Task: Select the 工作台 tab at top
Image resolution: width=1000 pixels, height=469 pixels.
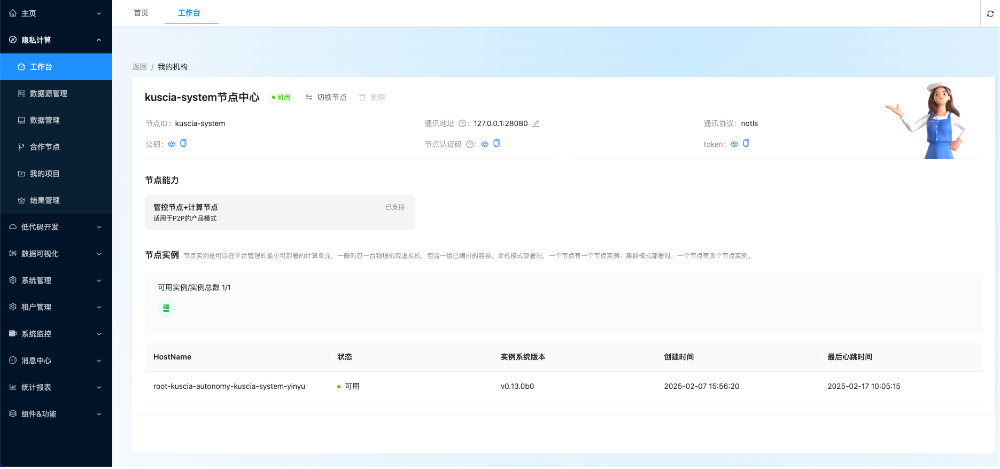Action: [x=189, y=13]
